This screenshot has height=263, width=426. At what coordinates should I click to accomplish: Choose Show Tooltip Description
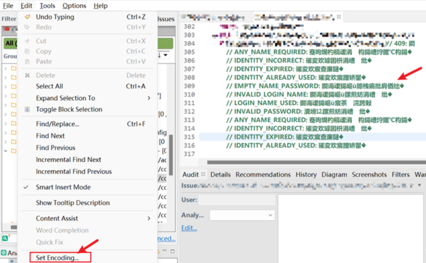(88, 203)
